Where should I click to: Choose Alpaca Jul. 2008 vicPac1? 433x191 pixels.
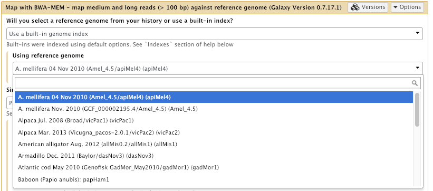[214, 120]
